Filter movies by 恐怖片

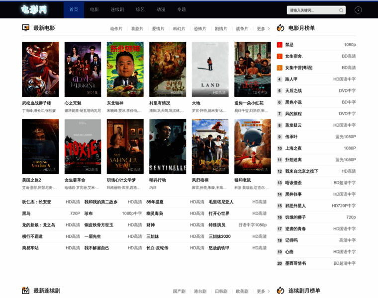pos(200,29)
